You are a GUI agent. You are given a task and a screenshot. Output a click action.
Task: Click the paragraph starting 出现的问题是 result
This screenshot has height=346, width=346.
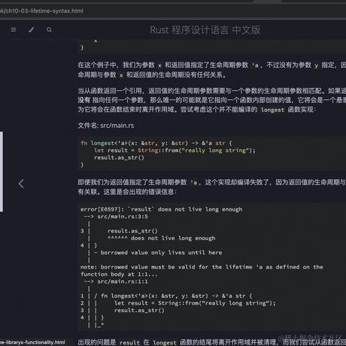tap(212, 342)
